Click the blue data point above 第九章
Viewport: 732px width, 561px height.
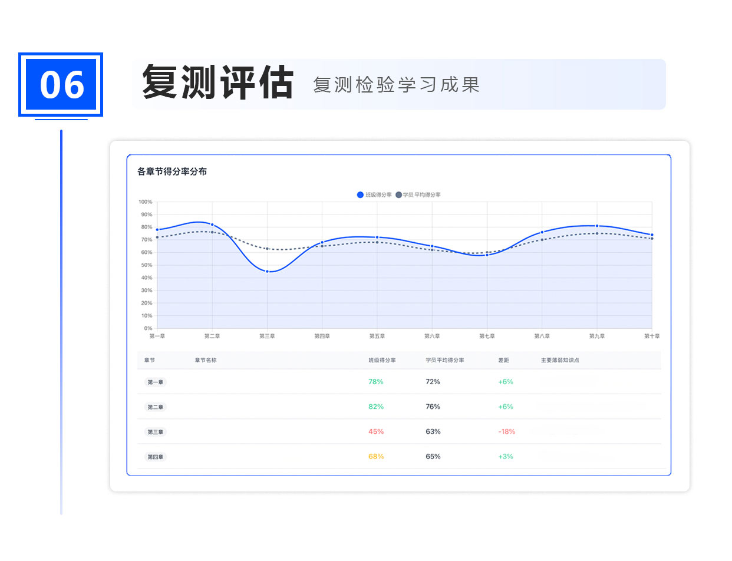[x=597, y=226]
